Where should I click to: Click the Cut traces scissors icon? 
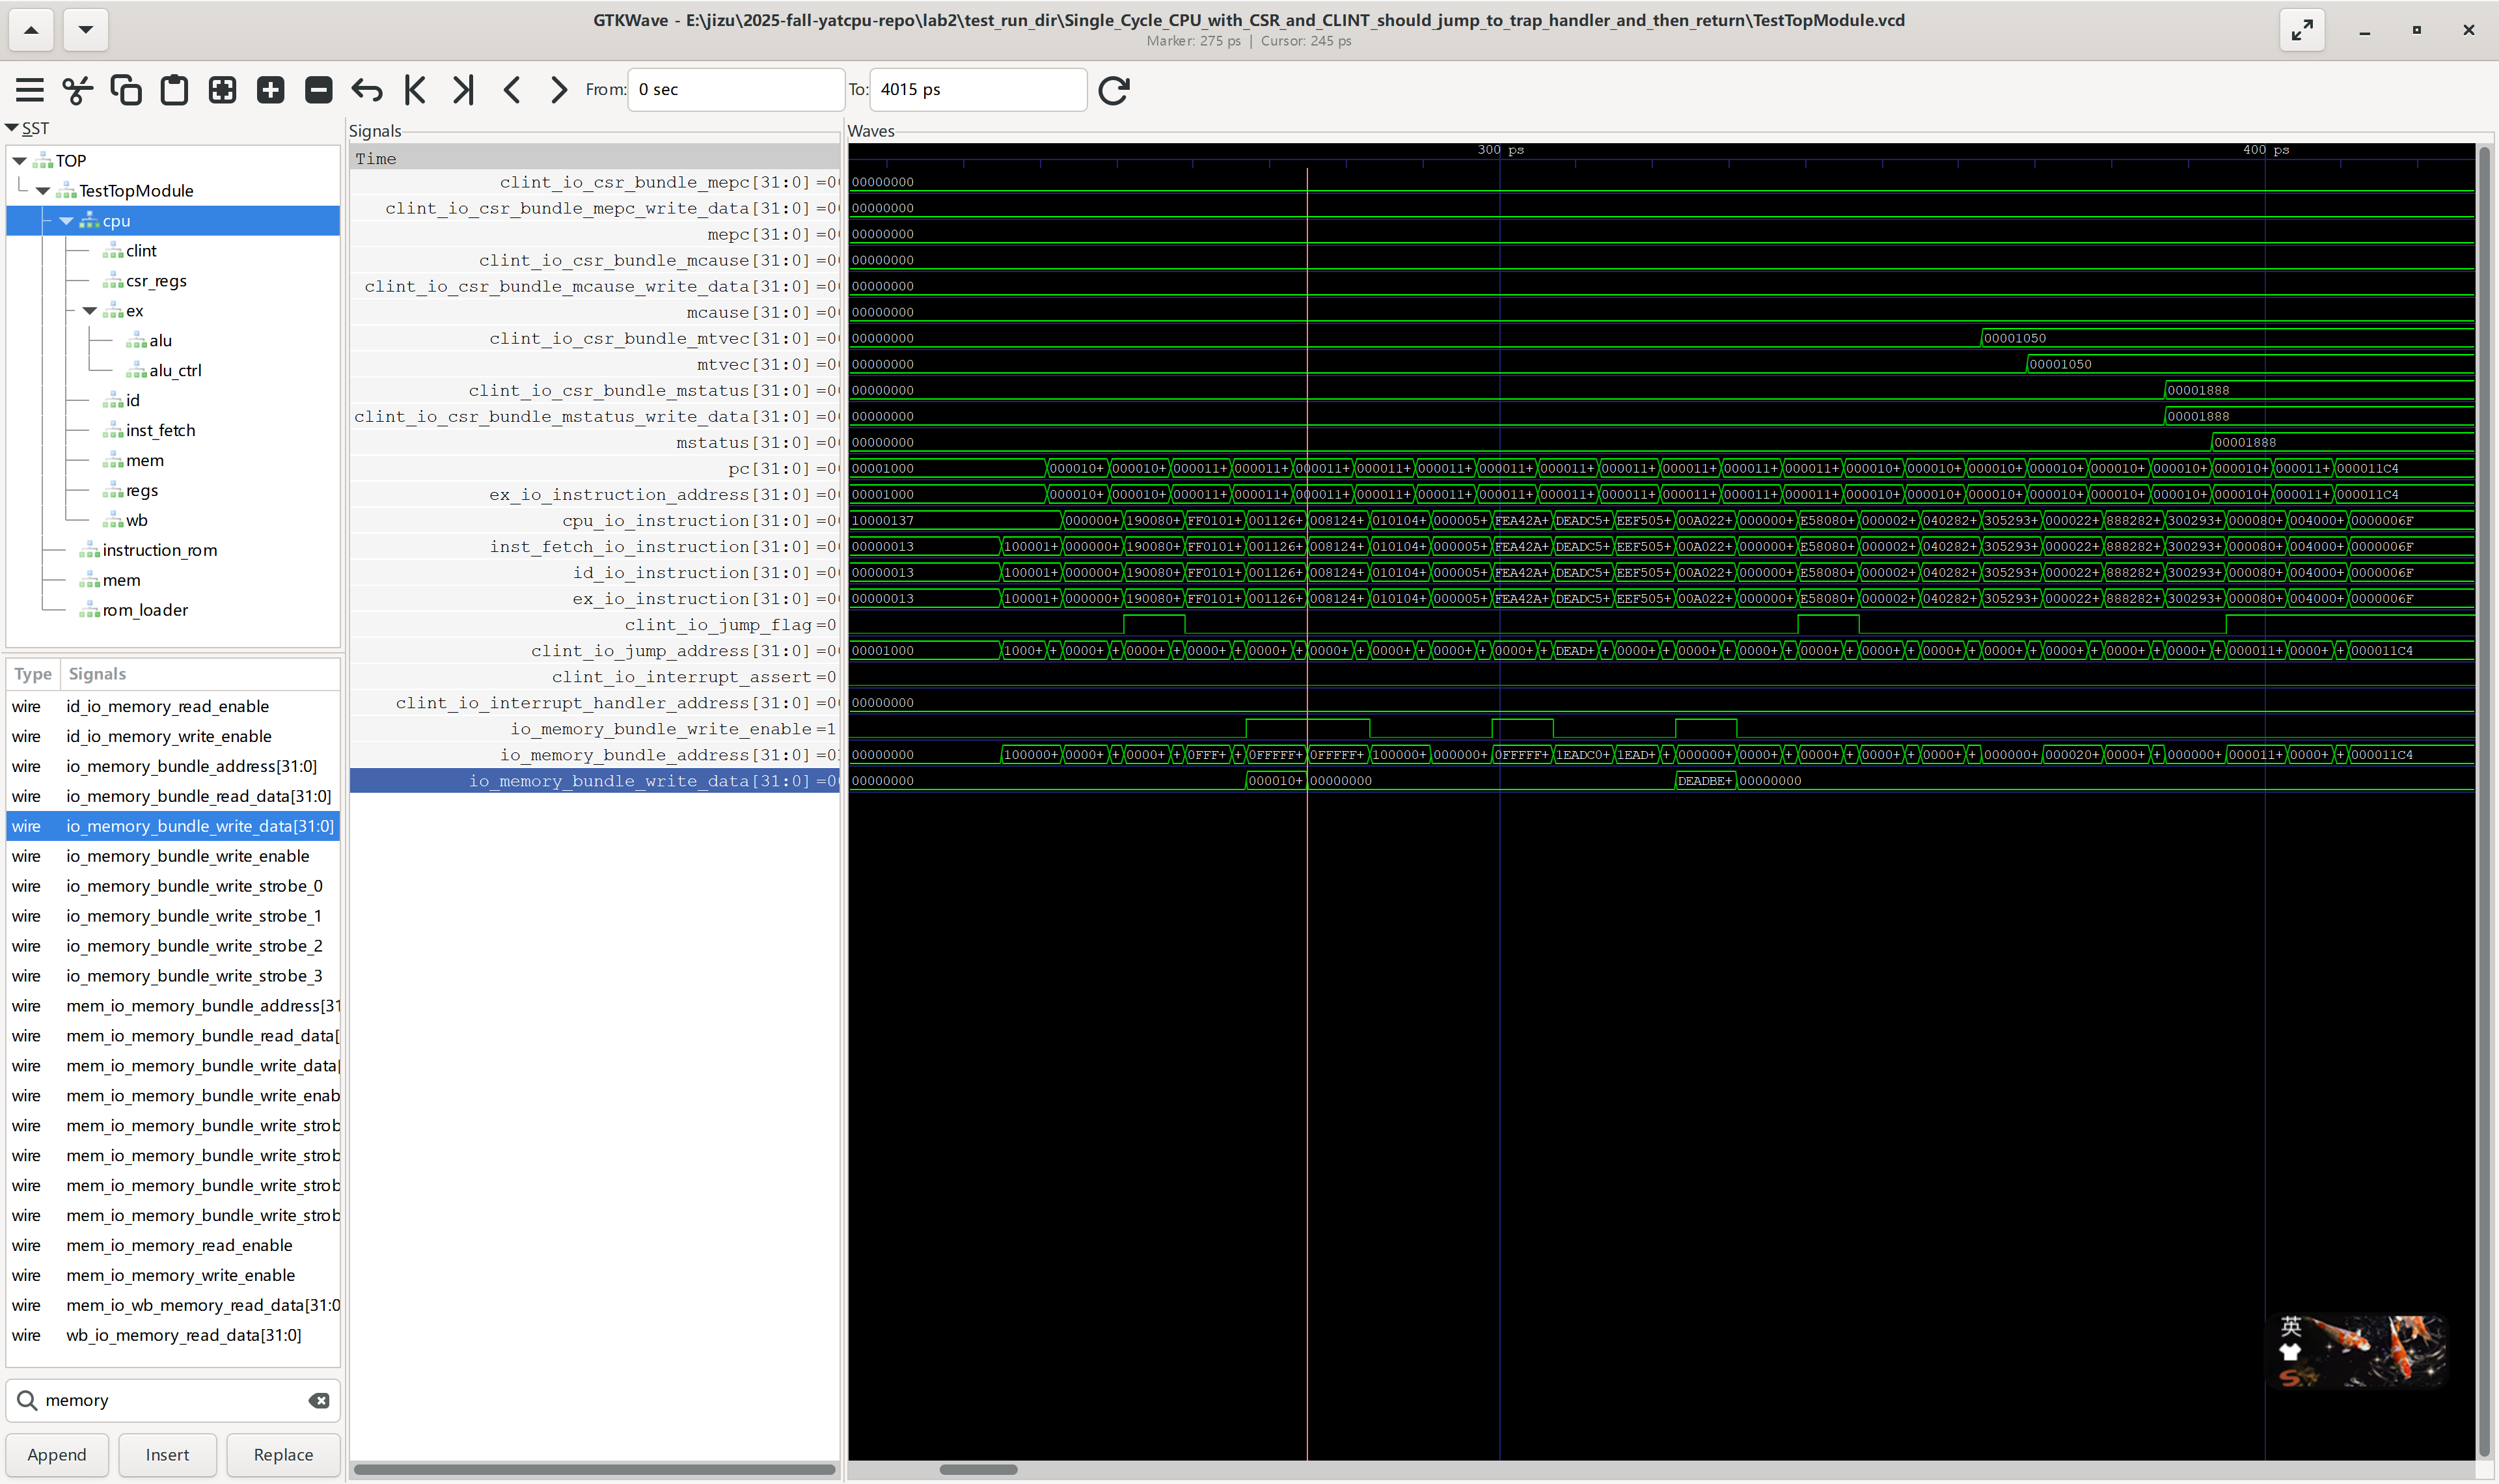78,90
